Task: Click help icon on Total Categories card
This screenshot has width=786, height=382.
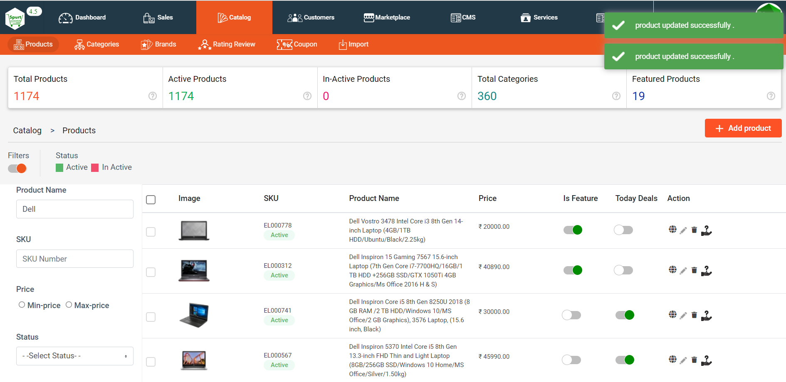Action: (616, 96)
